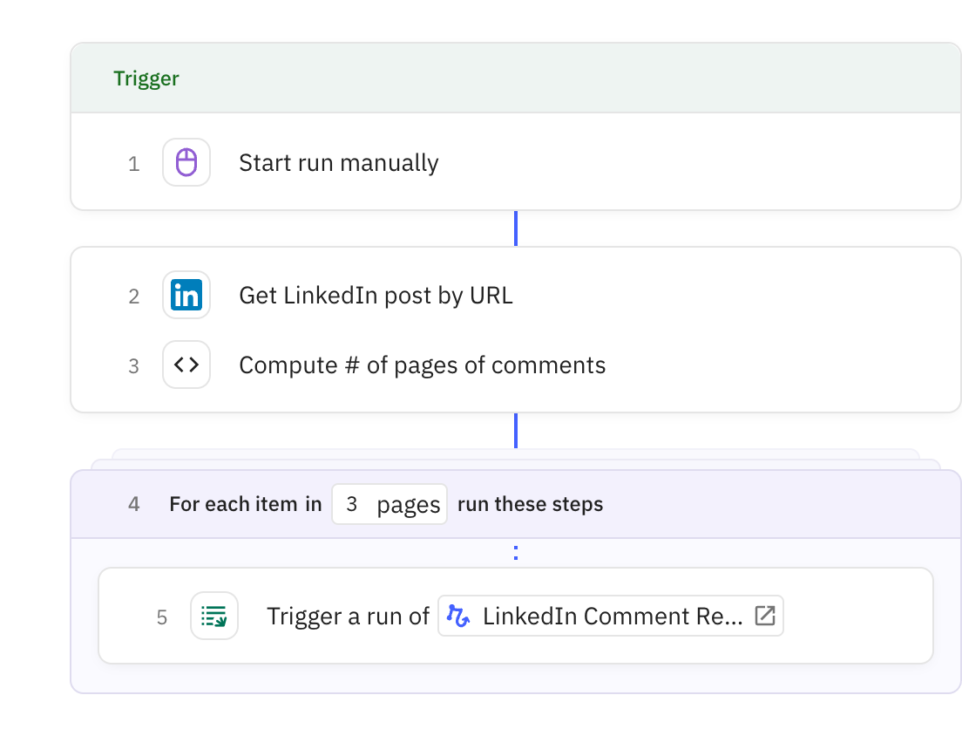Click step number 4 in the loop header
This screenshot has width=962, height=736.
(133, 503)
